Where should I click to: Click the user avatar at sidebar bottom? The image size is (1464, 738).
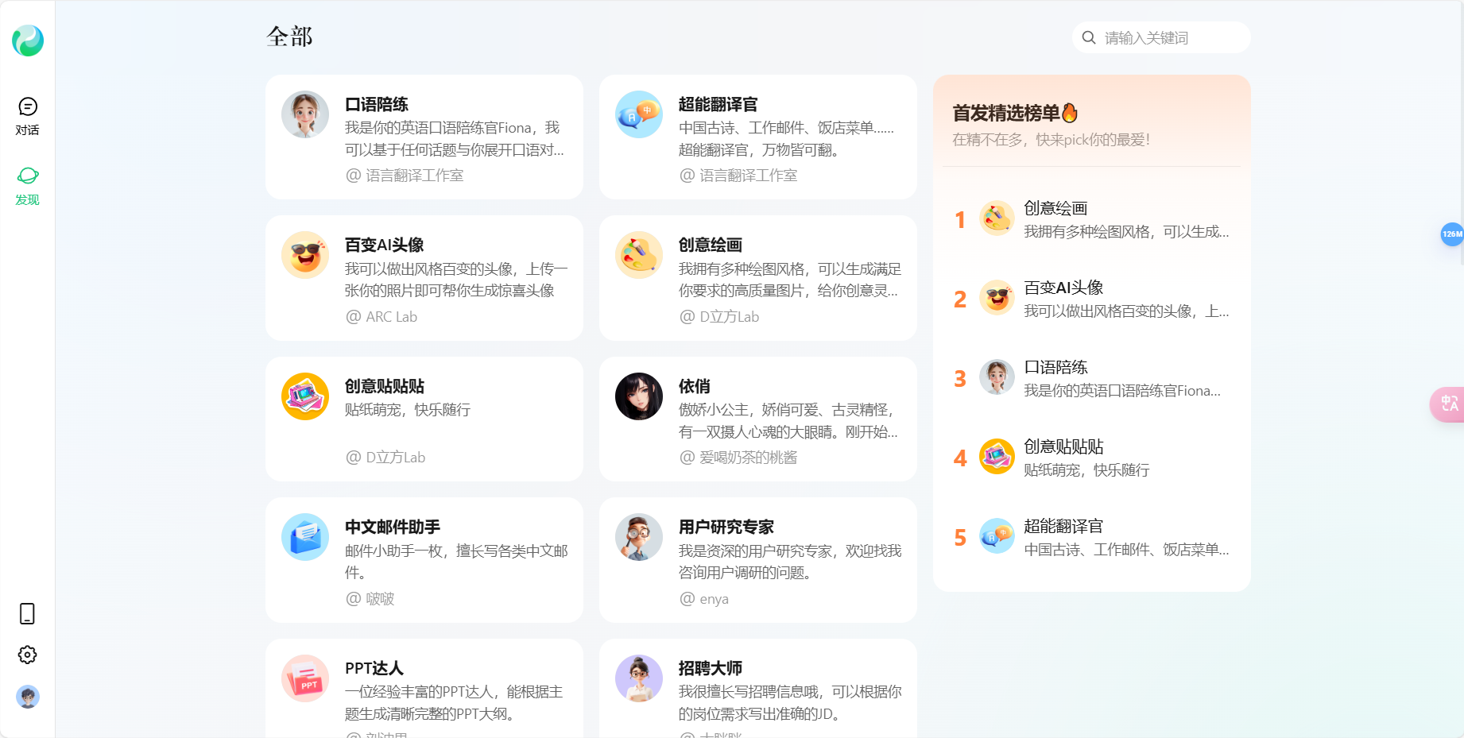(28, 697)
